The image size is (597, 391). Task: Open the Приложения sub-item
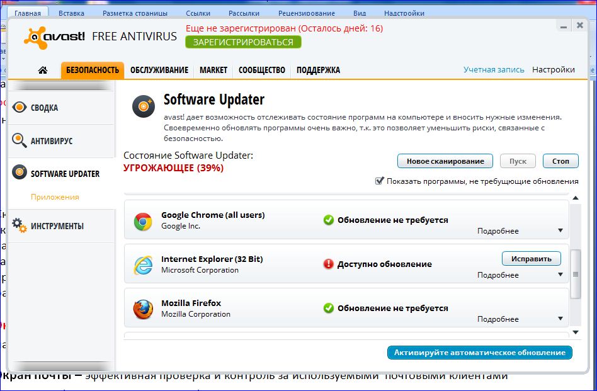coord(55,197)
